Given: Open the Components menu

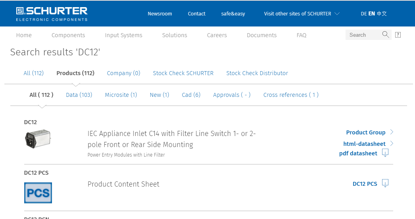Looking at the screenshot, I should (x=68, y=35).
